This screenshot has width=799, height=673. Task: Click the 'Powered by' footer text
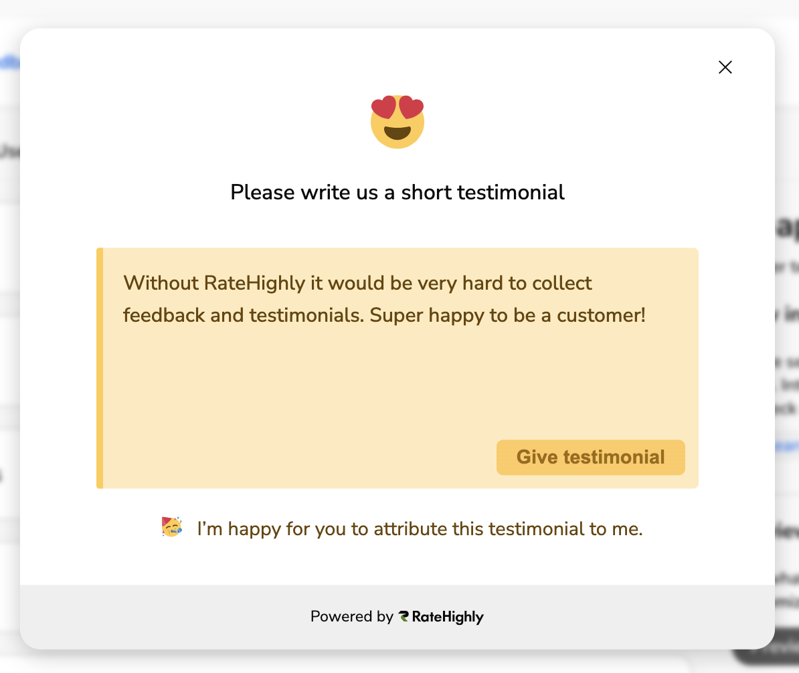[351, 617]
